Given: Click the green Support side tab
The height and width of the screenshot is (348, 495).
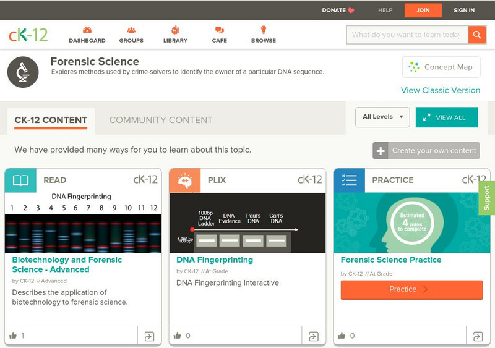Looking at the screenshot, I should 486,198.
